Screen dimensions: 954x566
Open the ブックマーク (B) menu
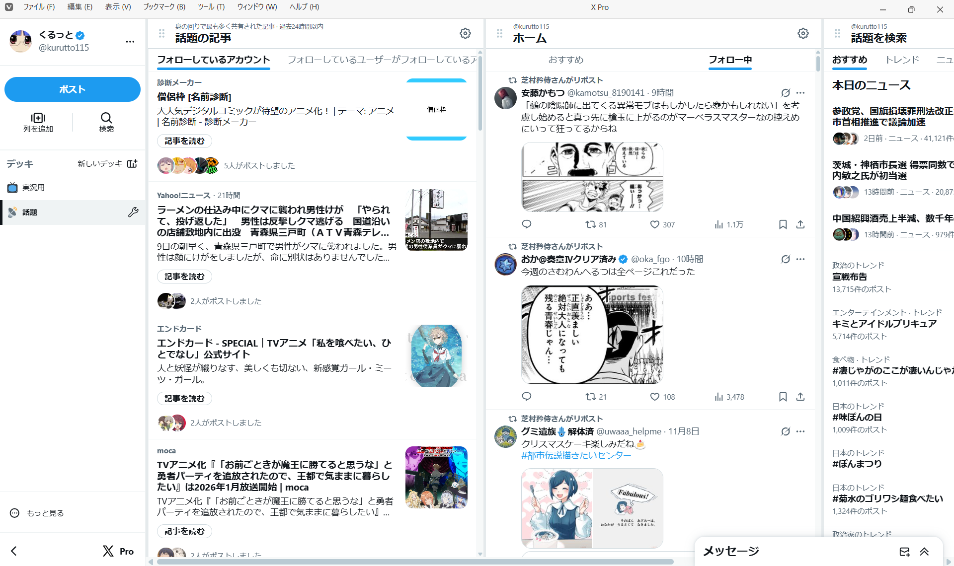pos(164,7)
